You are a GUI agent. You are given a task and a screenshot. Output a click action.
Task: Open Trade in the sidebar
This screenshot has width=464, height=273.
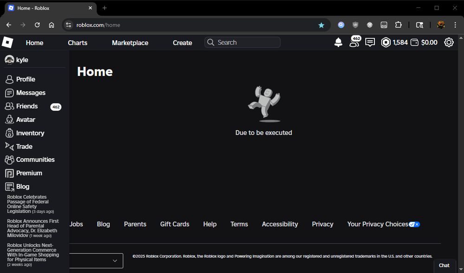click(19, 146)
